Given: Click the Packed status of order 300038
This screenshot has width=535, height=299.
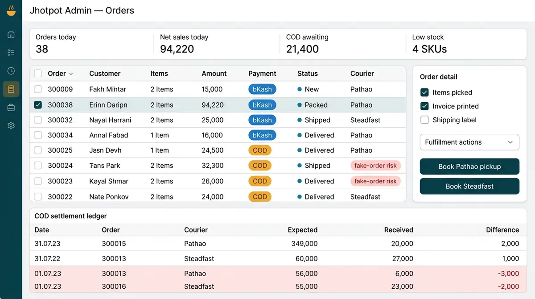Looking at the screenshot, I should [x=313, y=105].
